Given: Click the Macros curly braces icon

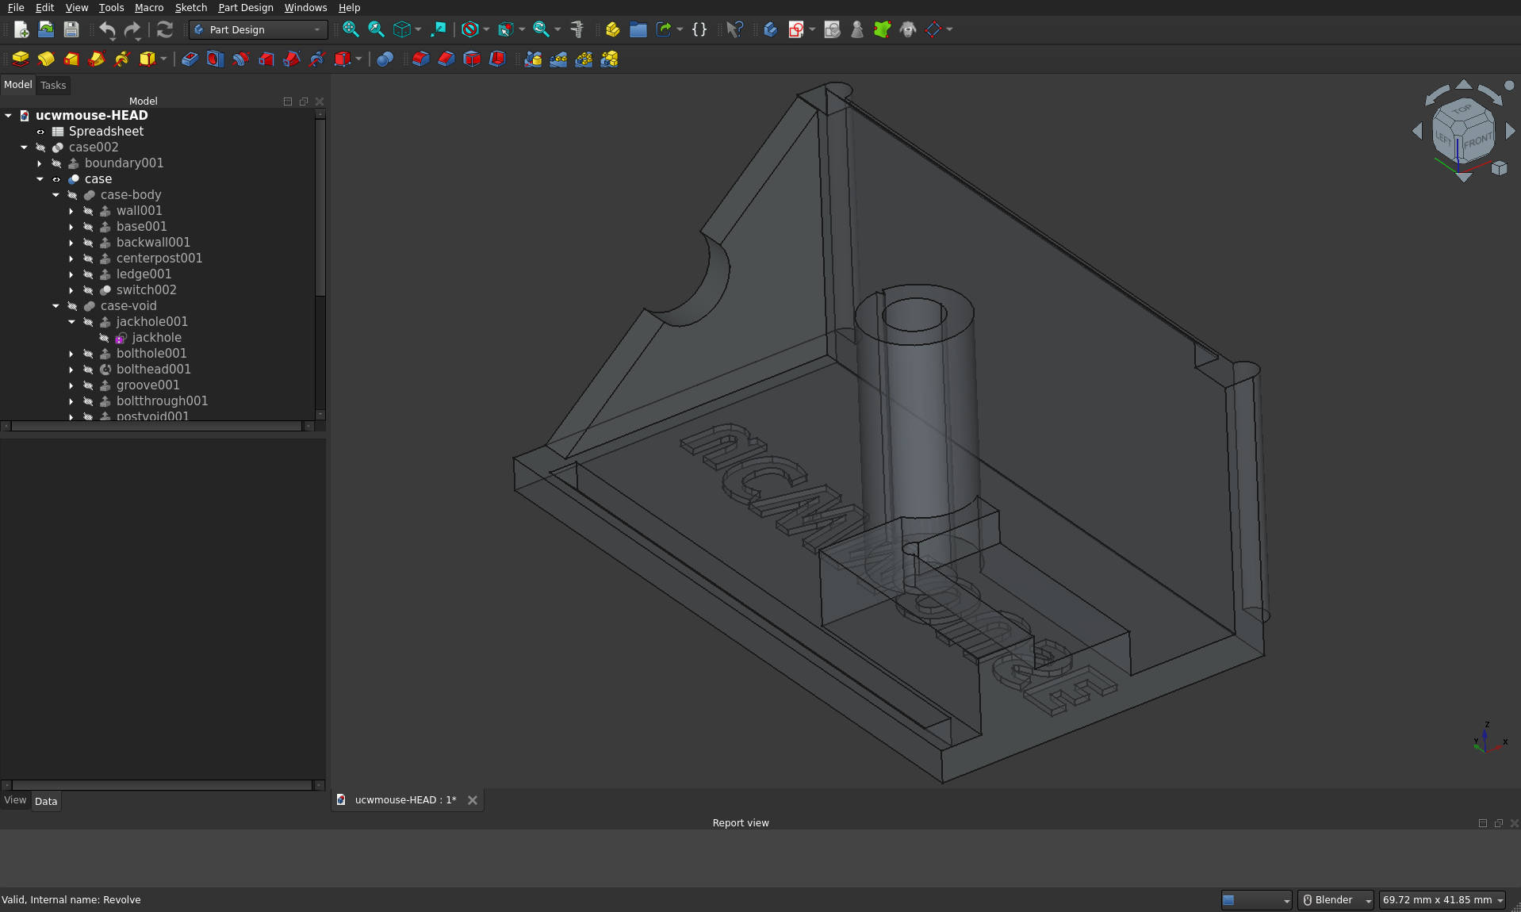Looking at the screenshot, I should (x=699, y=29).
